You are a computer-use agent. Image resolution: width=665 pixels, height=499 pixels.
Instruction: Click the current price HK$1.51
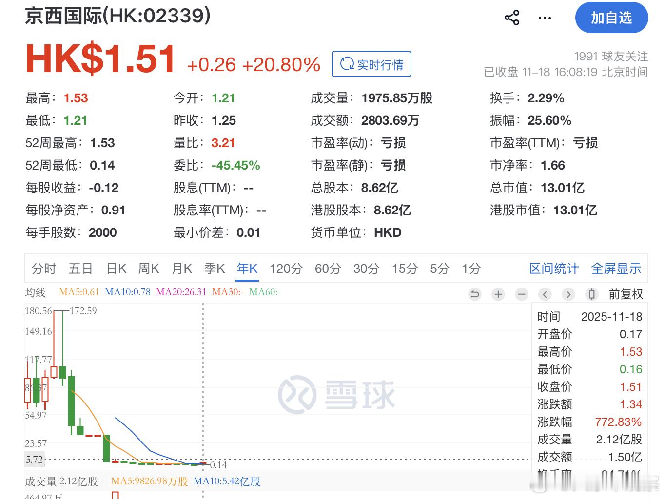[x=100, y=59]
